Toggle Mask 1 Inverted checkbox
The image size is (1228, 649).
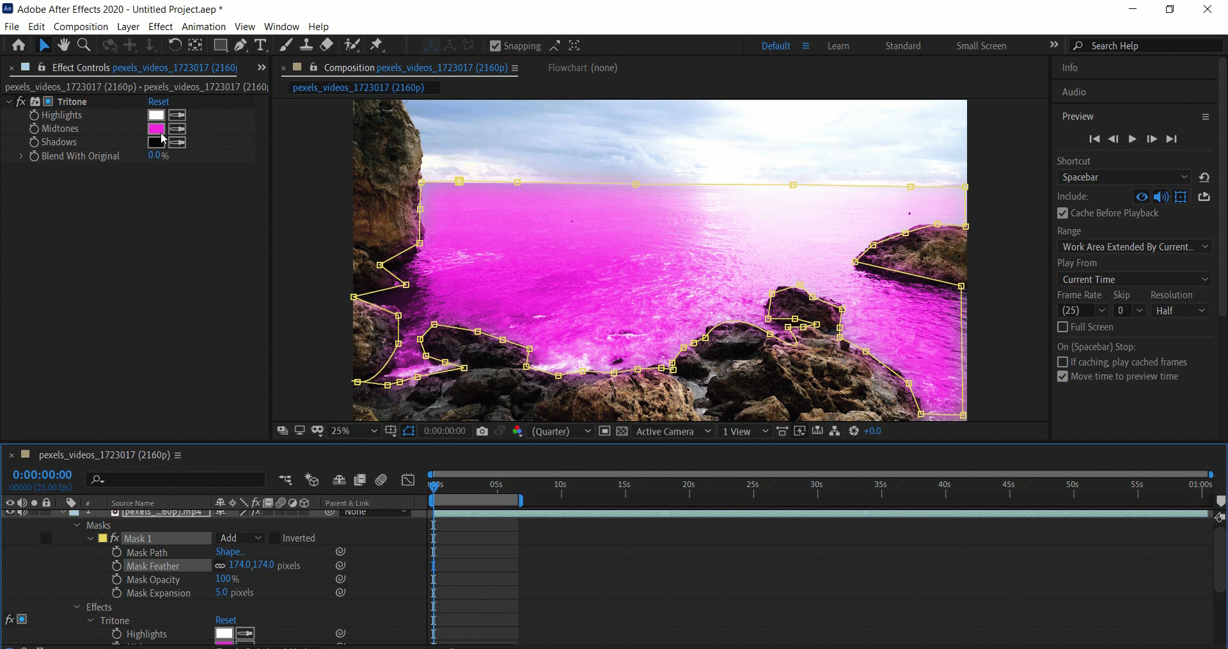click(275, 538)
